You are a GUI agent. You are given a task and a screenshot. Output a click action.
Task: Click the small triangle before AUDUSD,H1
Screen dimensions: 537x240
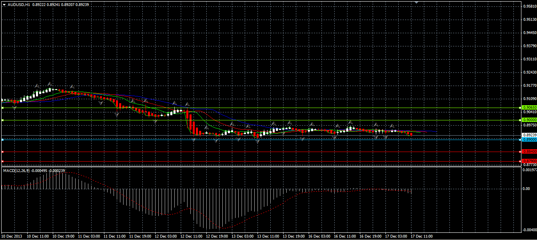click(4, 5)
